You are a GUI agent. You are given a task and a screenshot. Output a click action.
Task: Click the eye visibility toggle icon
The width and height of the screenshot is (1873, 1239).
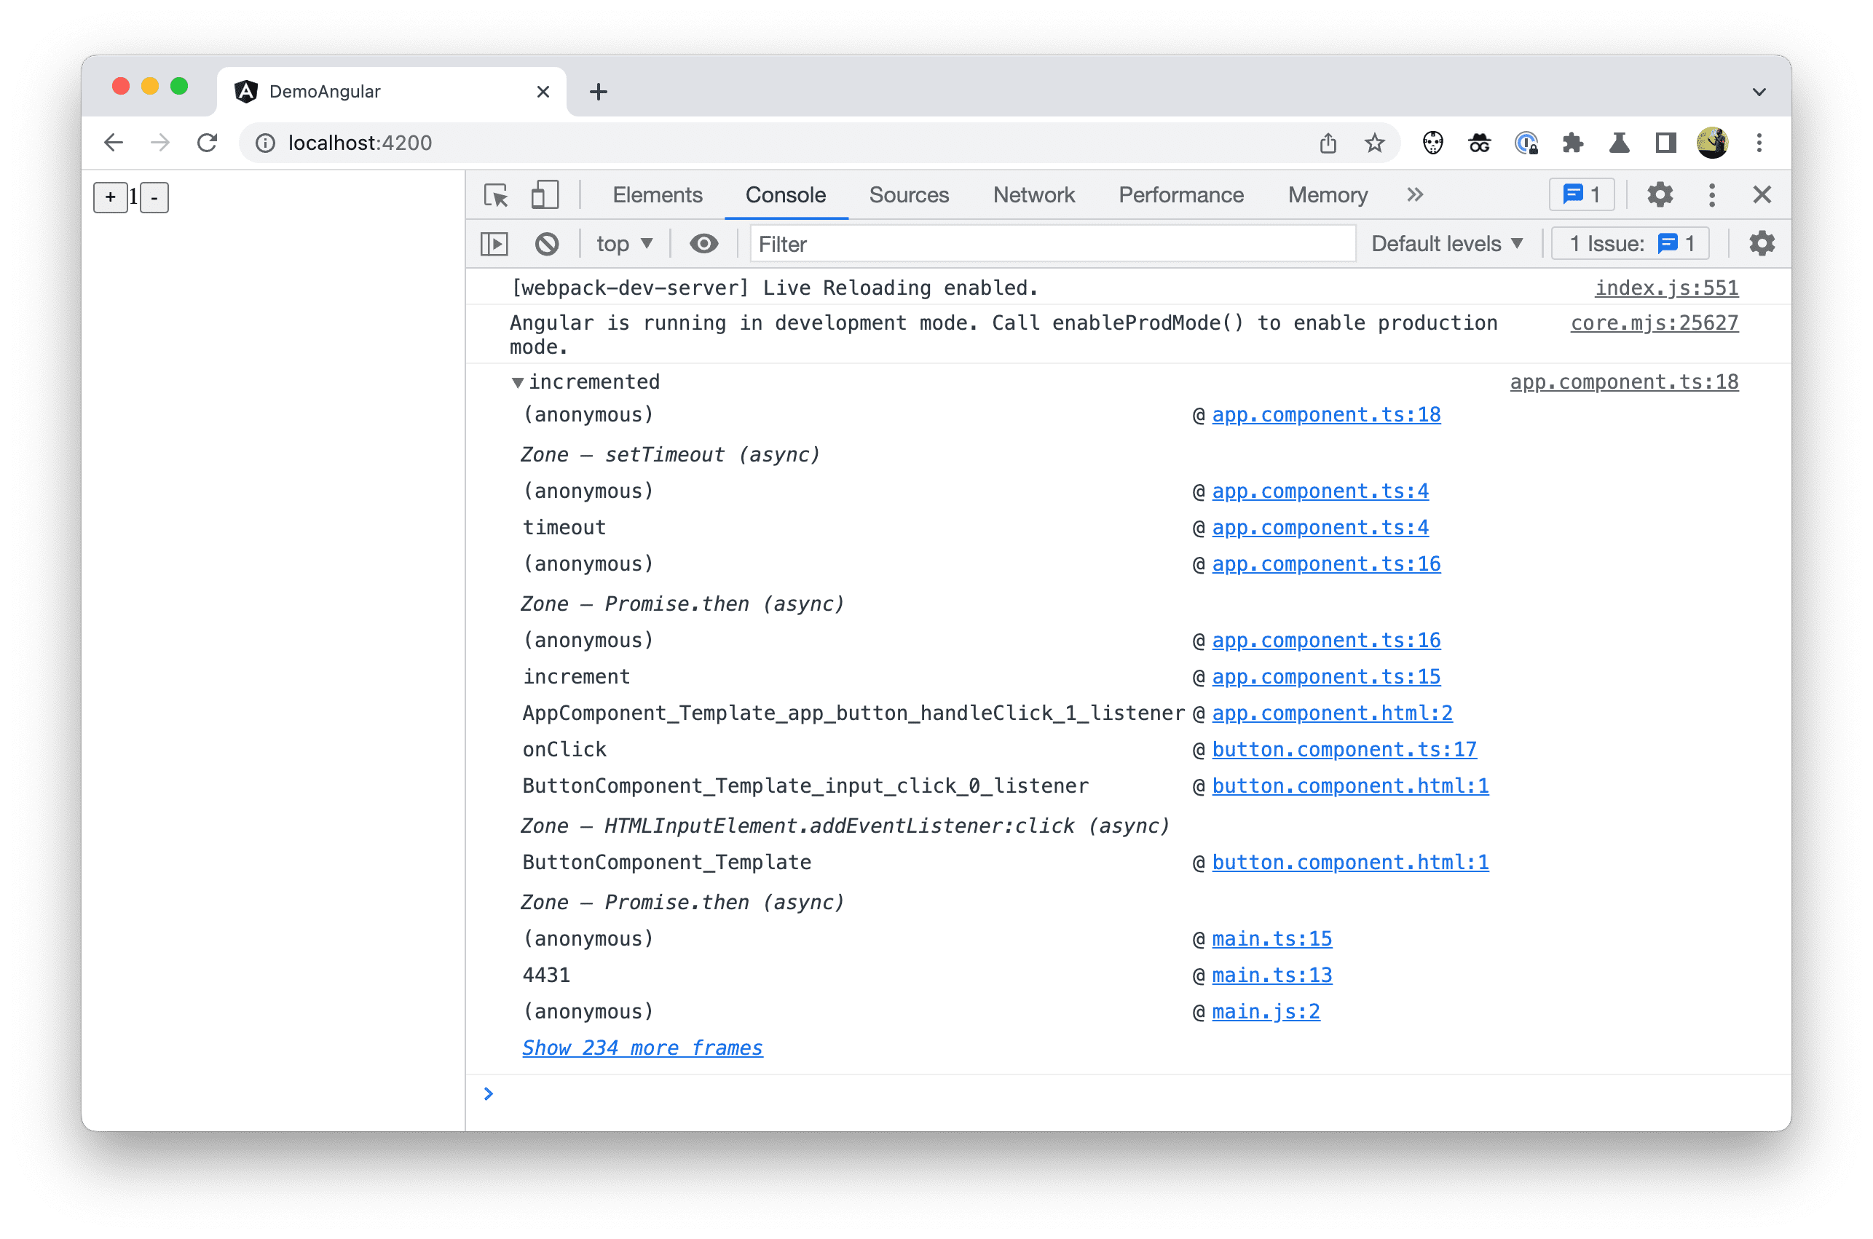pyautogui.click(x=704, y=245)
